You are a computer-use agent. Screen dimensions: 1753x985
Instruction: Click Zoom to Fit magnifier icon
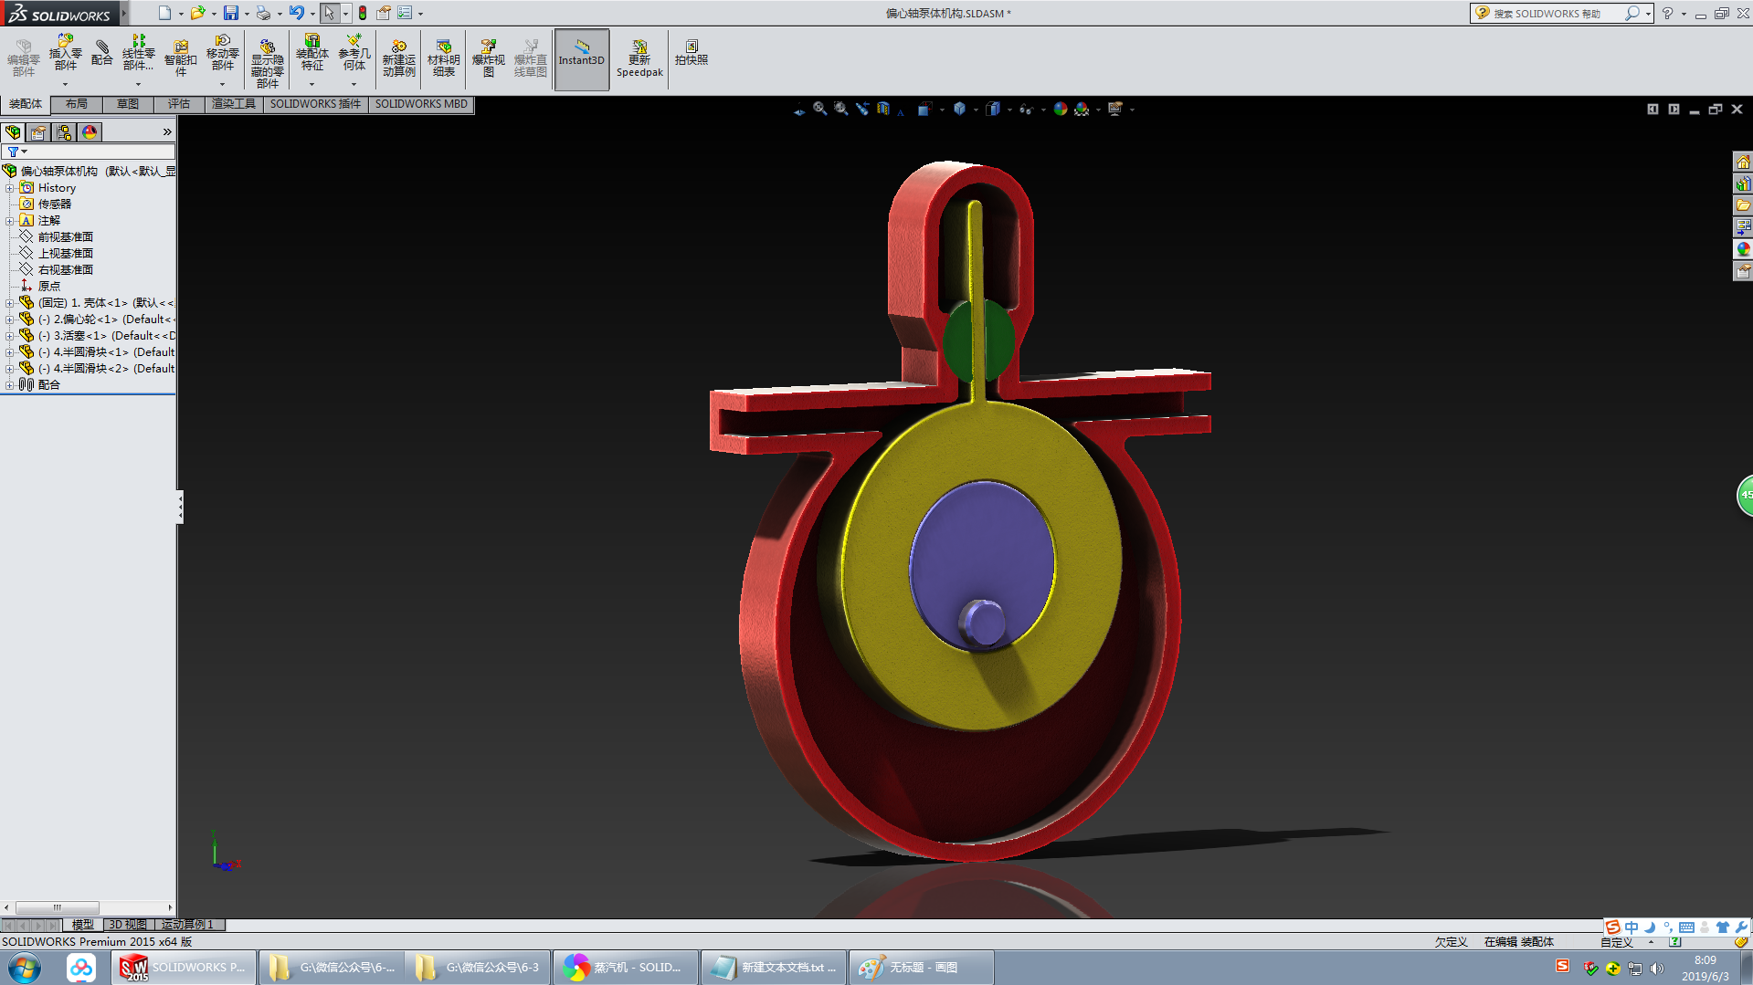tap(820, 109)
